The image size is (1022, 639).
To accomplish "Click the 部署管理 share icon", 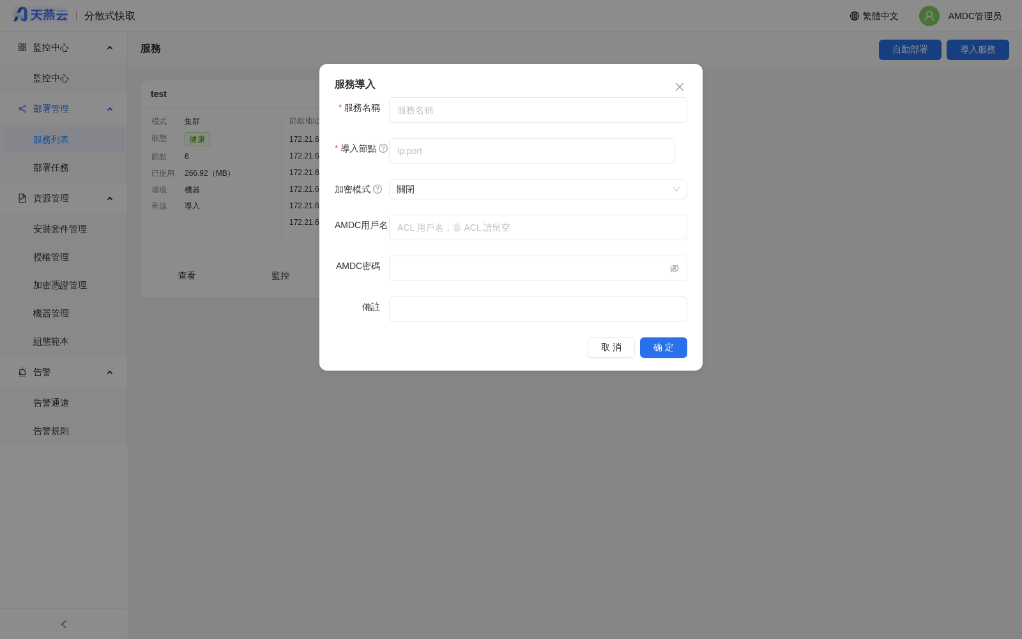I will pyautogui.click(x=22, y=109).
